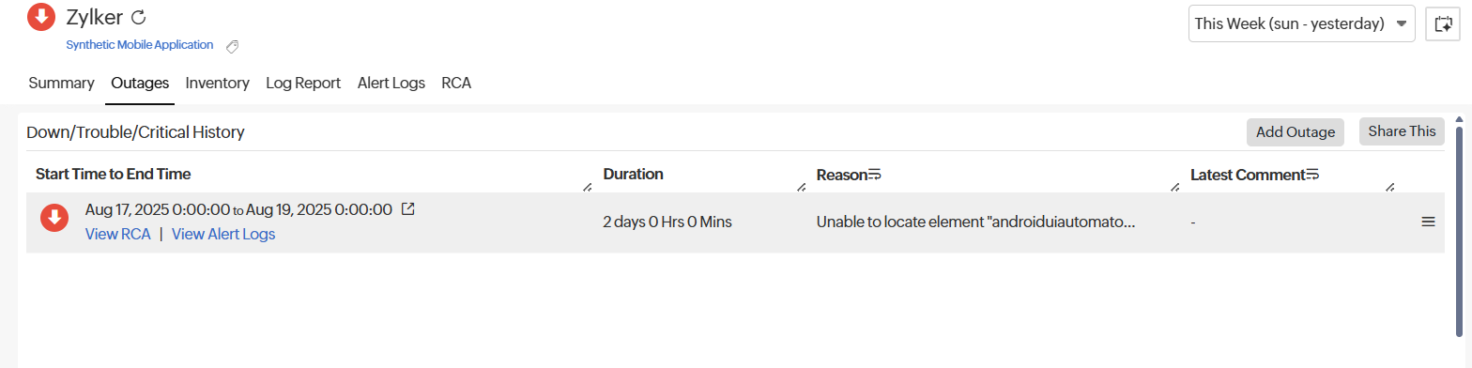Switch to the Inventory tab
Image resolution: width=1472 pixels, height=368 pixels.
218,83
